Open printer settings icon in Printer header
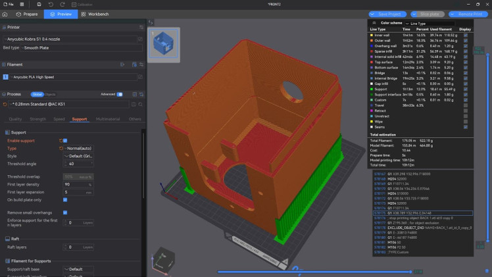This screenshot has height=277, width=492. point(141,27)
